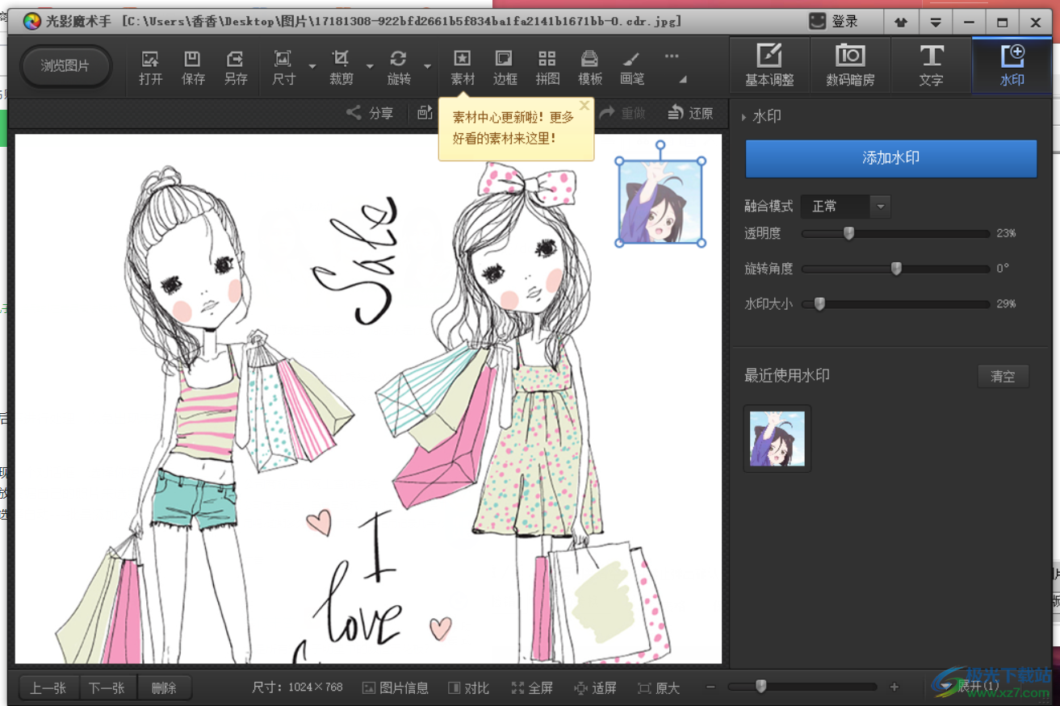This screenshot has height=706, width=1060.
Task: Open the 拼图 (Collage) tool
Action: (547, 68)
